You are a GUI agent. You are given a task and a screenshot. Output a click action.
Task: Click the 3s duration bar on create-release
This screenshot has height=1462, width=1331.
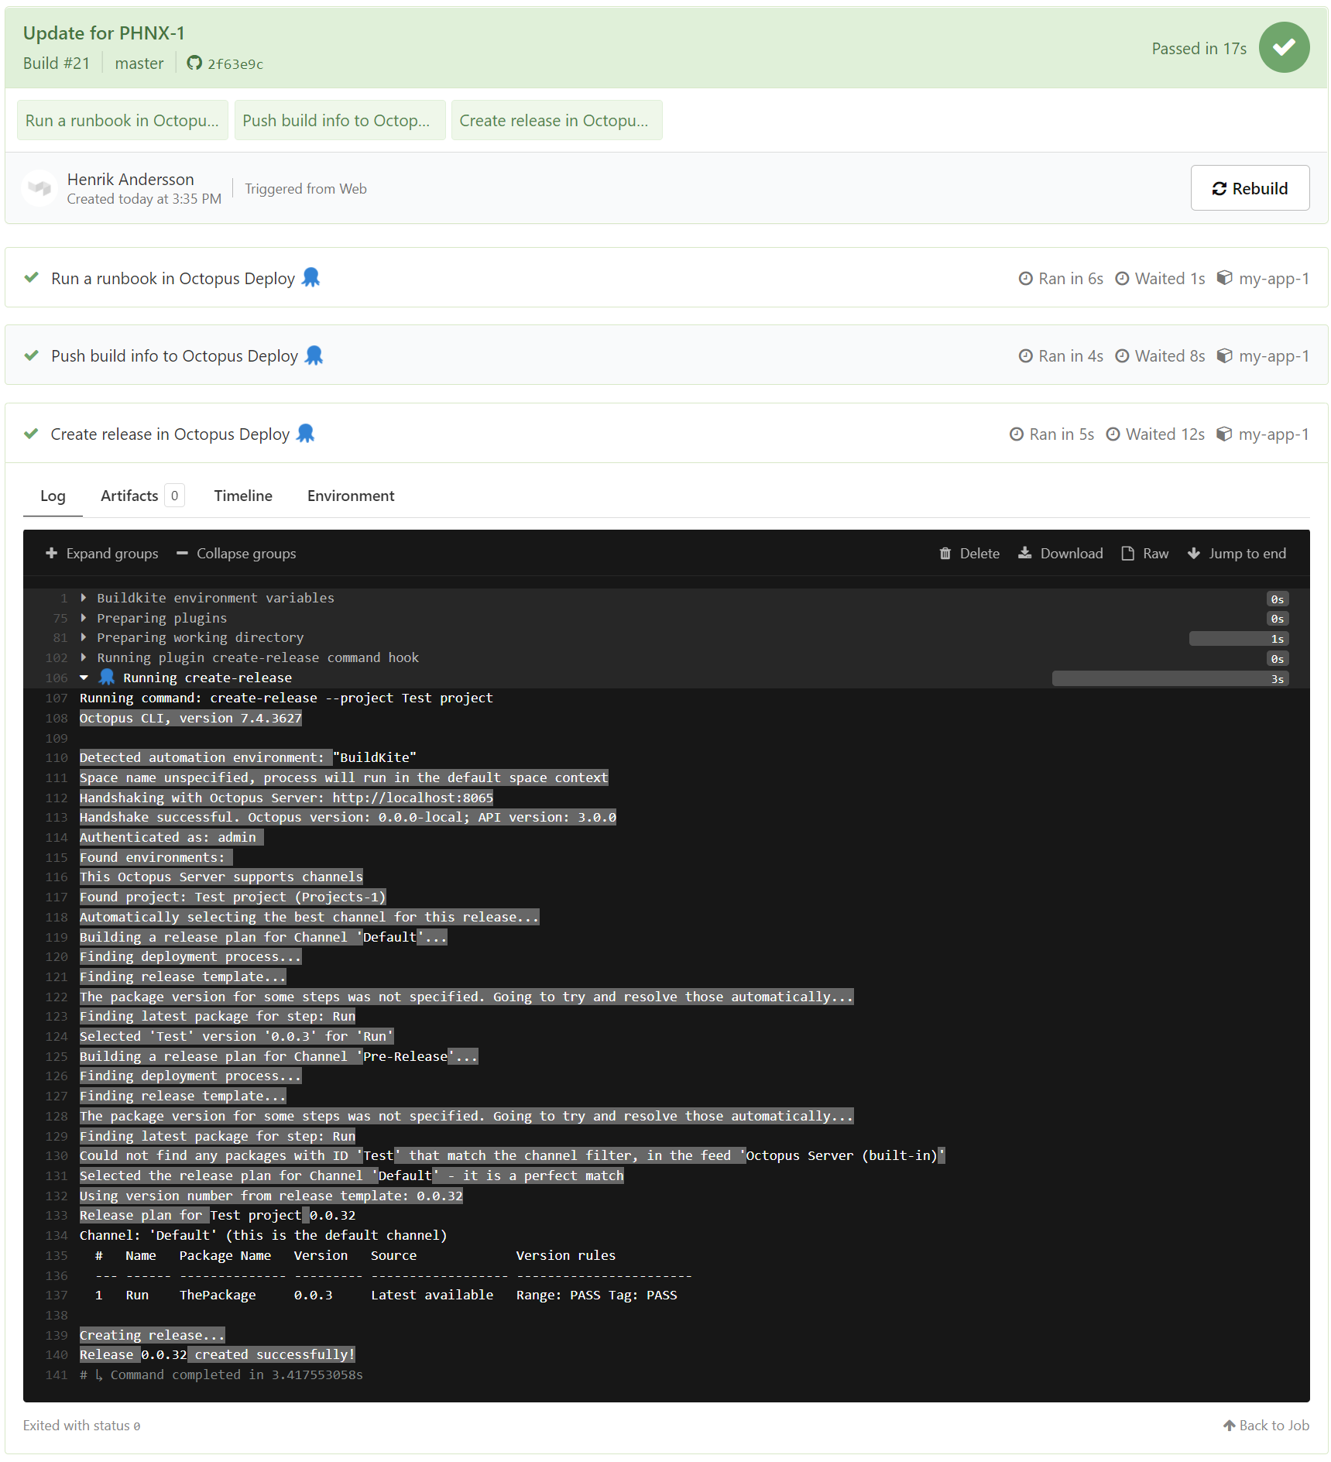[1169, 678]
